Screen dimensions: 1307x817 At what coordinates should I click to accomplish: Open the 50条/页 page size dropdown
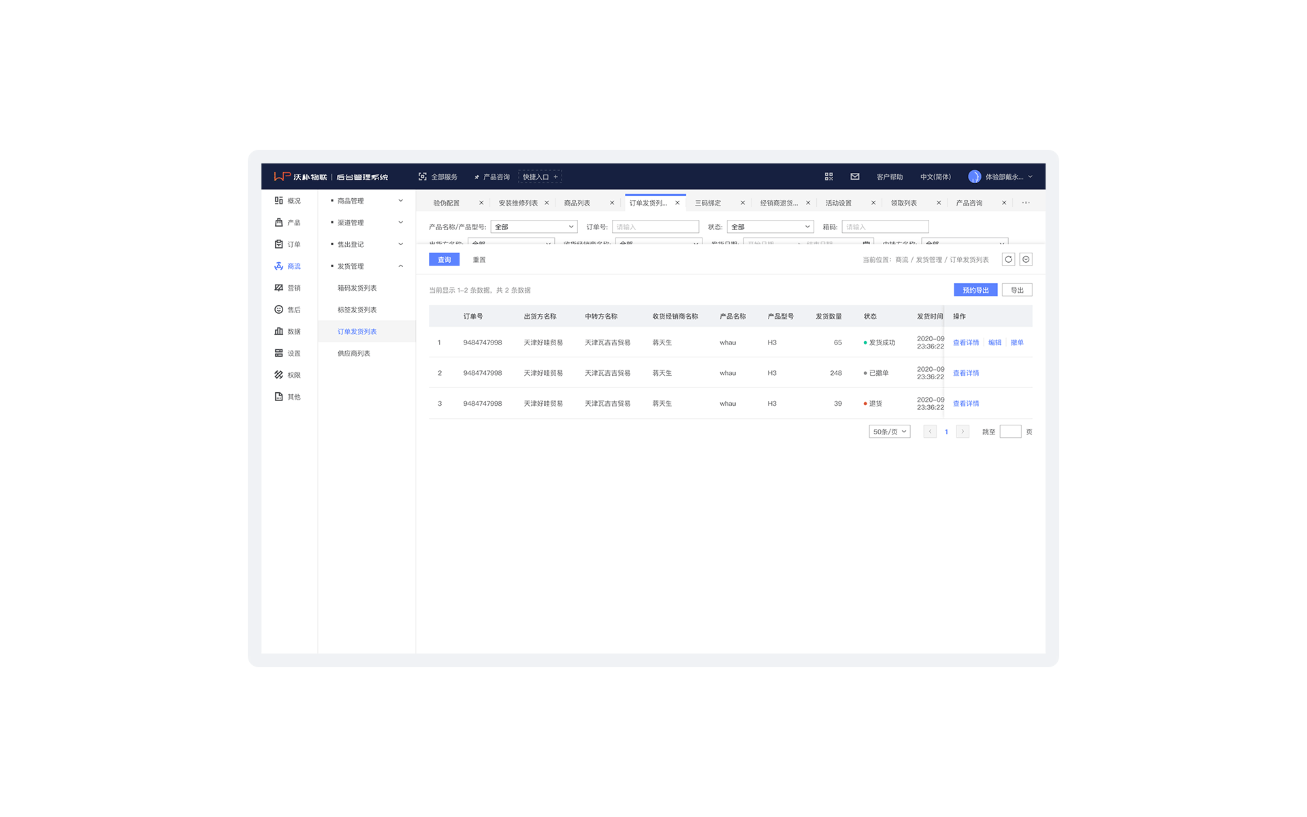(x=889, y=432)
